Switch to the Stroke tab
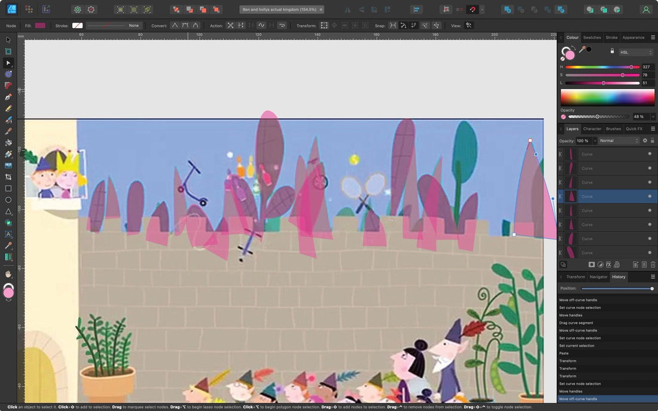Image resolution: width=658 pixels, height=411 pixels. tap(611, 37)
